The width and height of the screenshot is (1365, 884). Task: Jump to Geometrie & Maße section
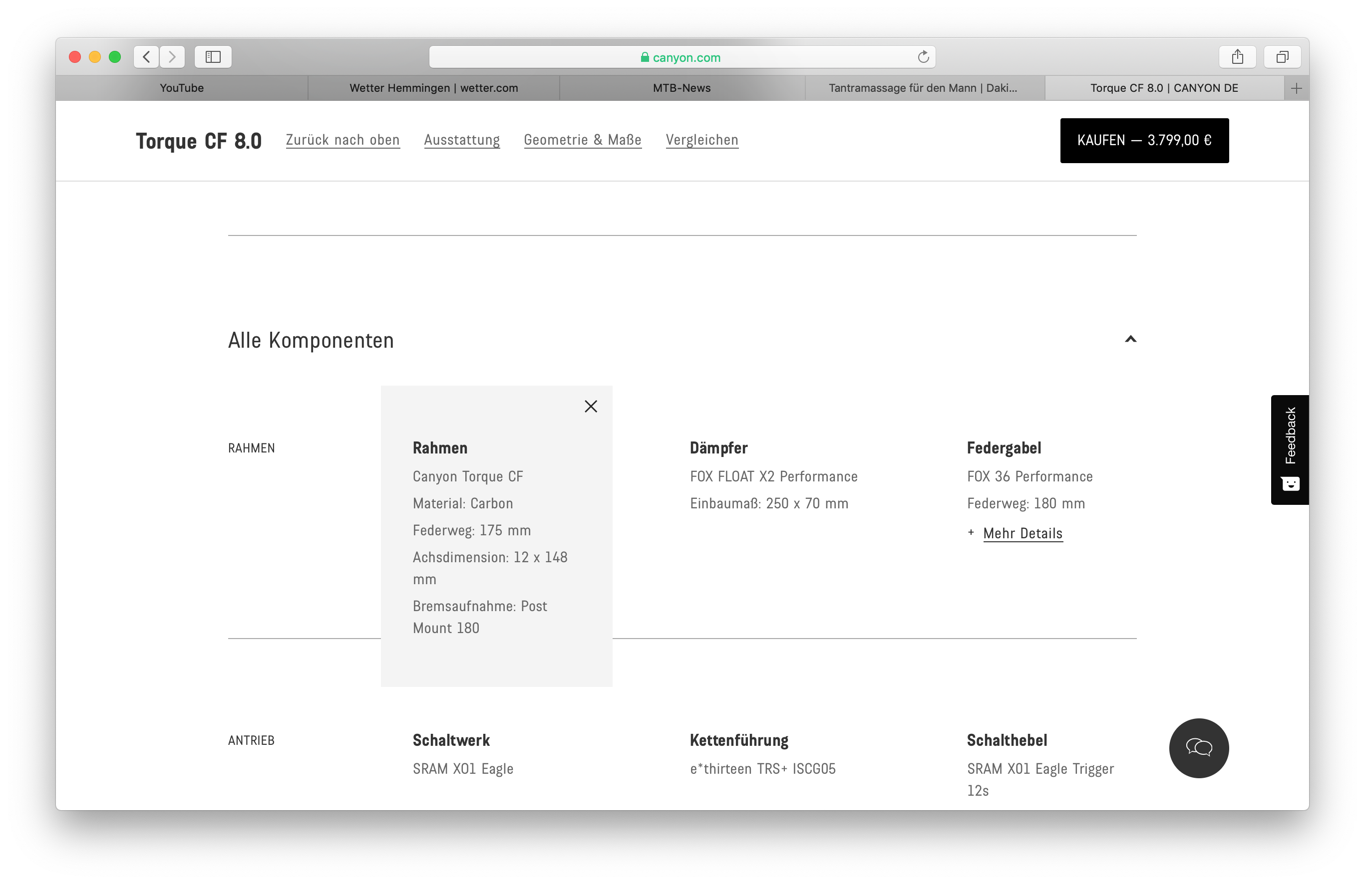[x=582, y=140]
